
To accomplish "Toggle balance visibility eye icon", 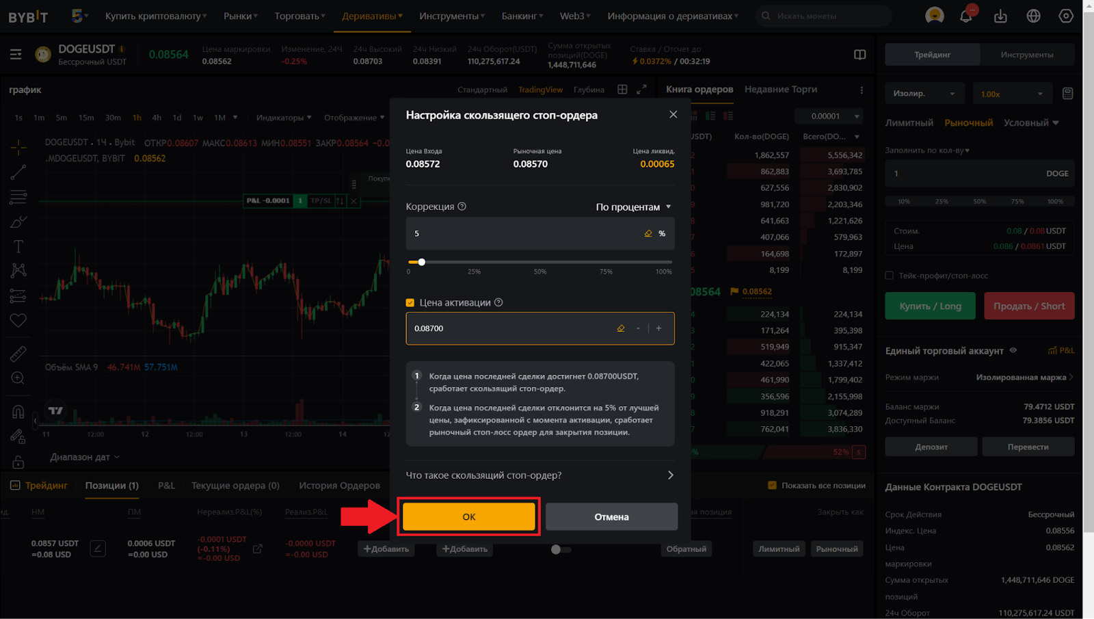I will tap(1013, 350).
